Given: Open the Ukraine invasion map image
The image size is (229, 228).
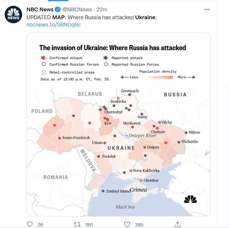Looking at the screenshot, I should pos(118,124).
